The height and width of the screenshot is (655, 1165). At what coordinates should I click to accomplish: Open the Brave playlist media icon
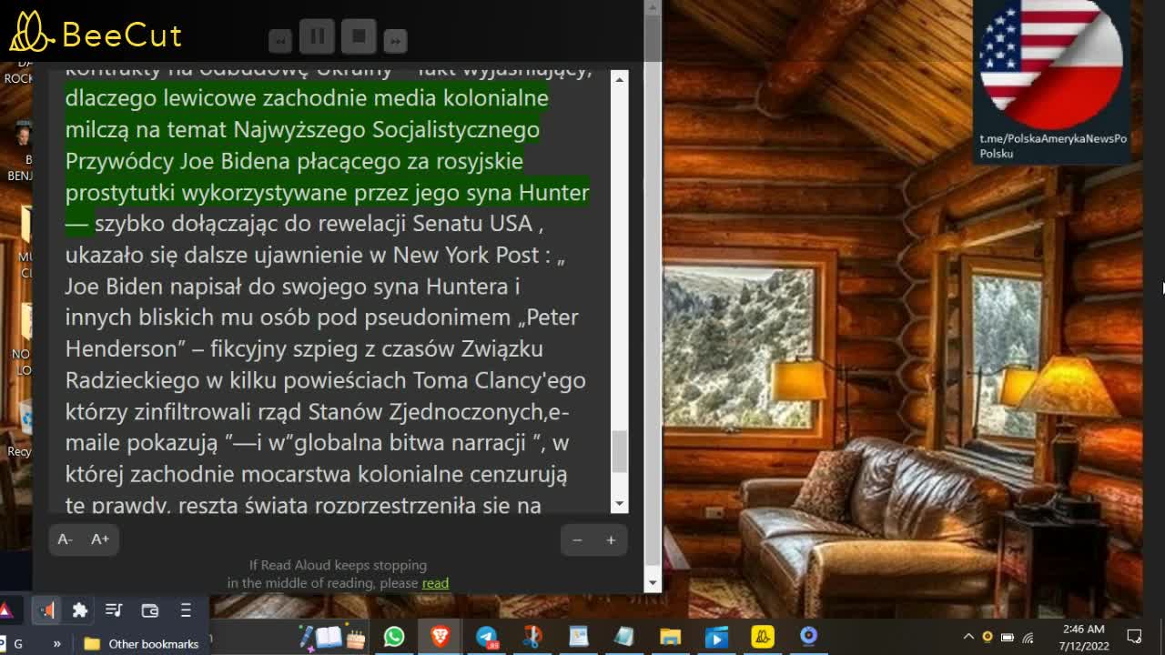point(114,610)
